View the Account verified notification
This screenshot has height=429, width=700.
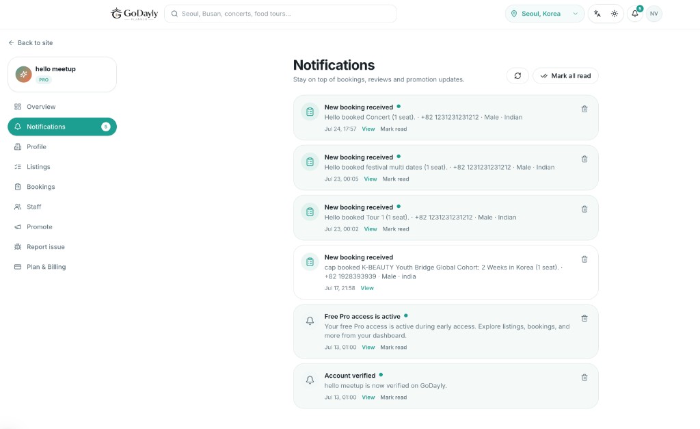tap(368, 398)
